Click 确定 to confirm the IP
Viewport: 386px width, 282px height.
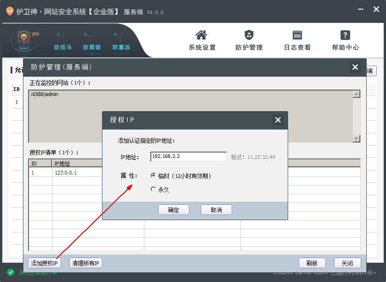click(173, 210)
